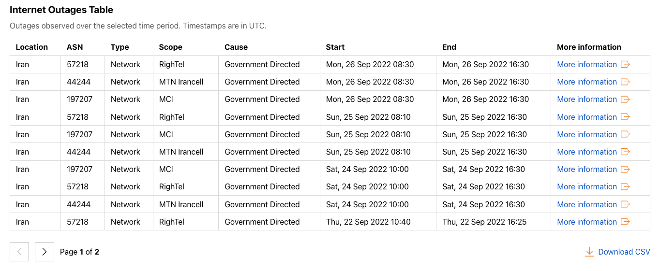Click the ASN column header
The width and height of the screenshot is (660, 271).
75,47
